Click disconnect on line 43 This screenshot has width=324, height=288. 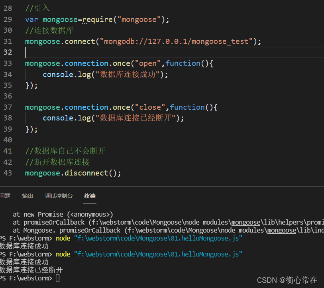[86, 173]
